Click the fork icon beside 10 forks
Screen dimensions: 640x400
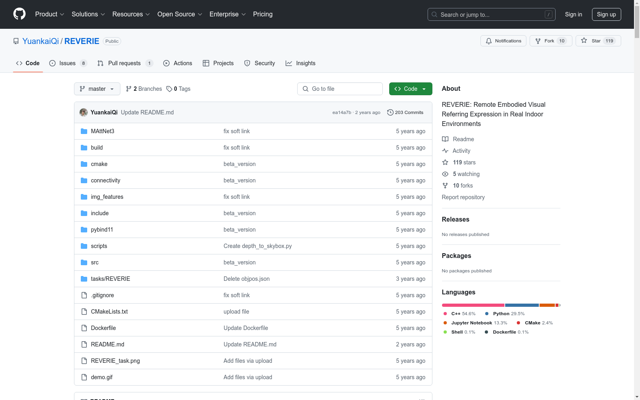tap(445, 186)
